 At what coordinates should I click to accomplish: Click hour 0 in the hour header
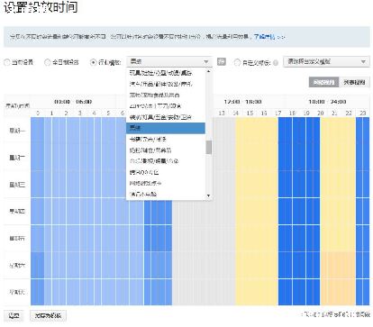[x=38, y=113]
